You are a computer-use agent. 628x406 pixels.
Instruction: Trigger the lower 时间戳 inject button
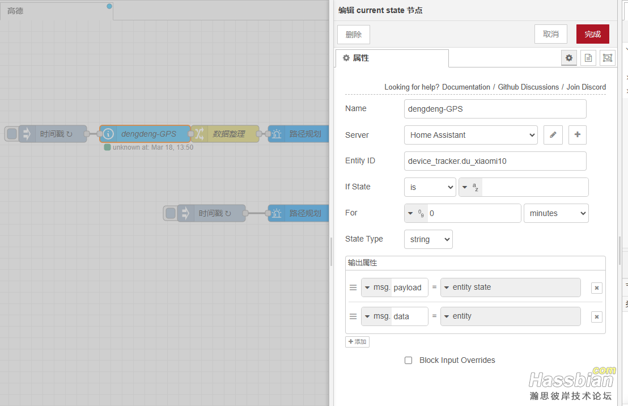tap(171, 213)
